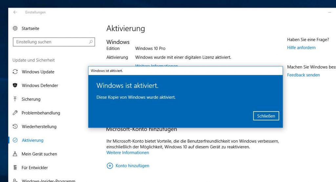This screenshot has height=182, width=336.
Task: Click the 'Haben Sie eine Frage?' text
Action: [x=308, y=40]
